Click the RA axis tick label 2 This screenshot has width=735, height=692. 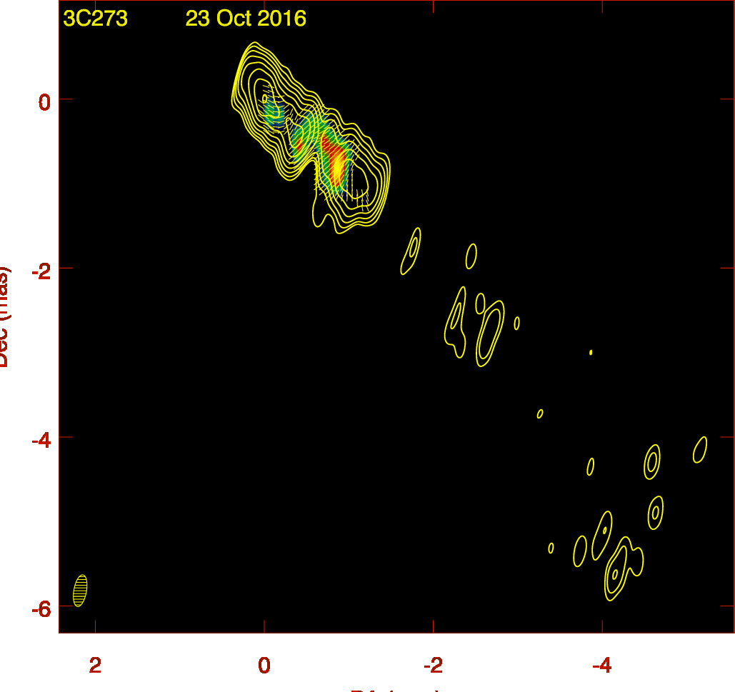pyautogui.click(x=95, y=666)
